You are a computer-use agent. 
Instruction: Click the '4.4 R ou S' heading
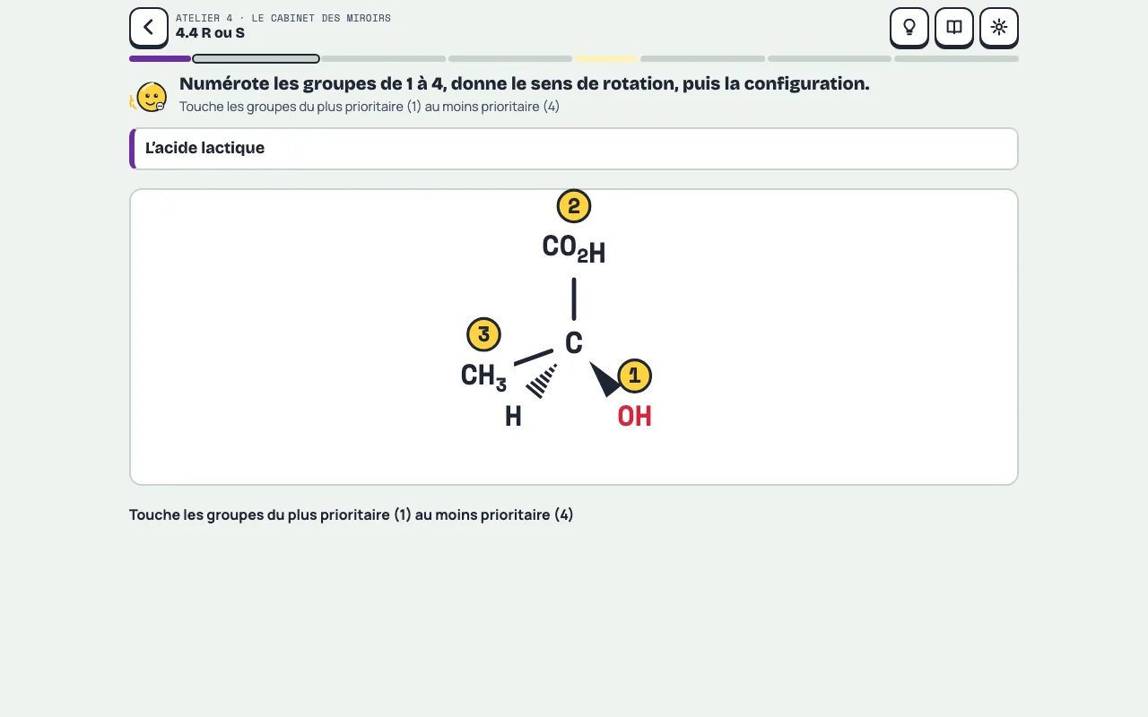pos(210,33)
